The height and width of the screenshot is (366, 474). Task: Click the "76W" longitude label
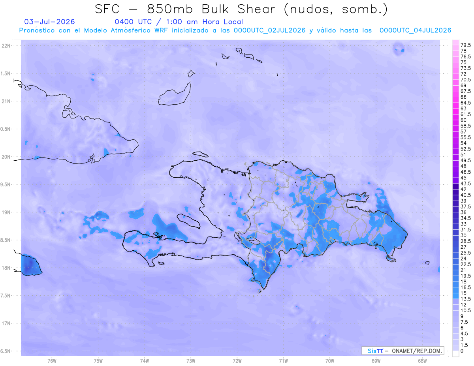coord(52,361)
